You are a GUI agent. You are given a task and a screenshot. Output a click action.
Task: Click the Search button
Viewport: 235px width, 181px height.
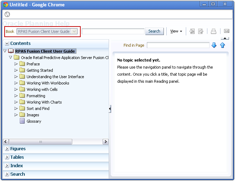tap(154, 31)
